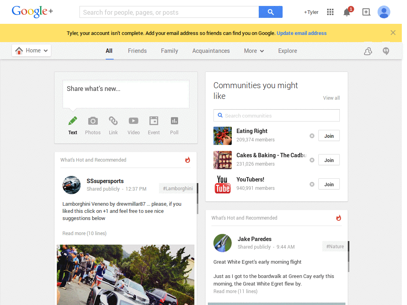This screenshot has width=407, height=305.
Task: Select the Photos camera icon
Action: (x=93, y=121)
